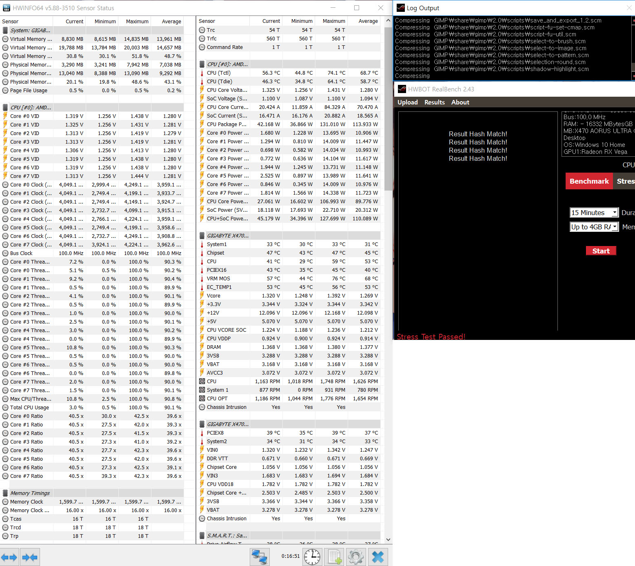Click the HWiNFO vertical scrollbar thumb
Image resolution: width=635 pixels, height=566 pixels.
(x=388, y=108)
